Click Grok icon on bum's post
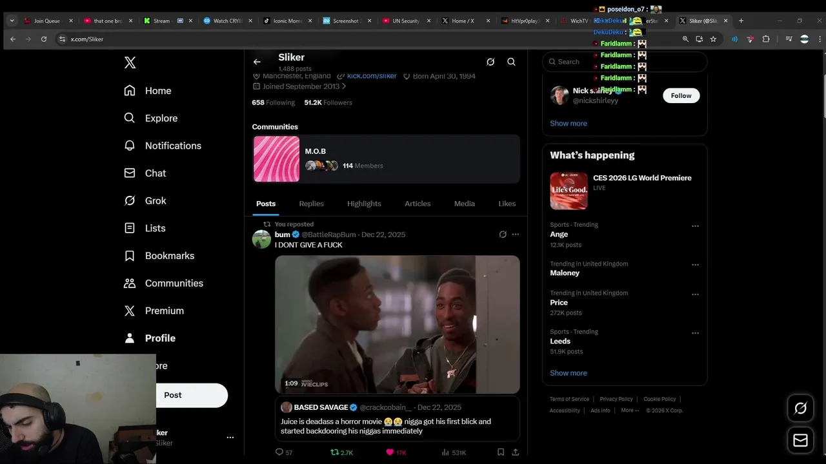The width and height of the screenshot is (826, 464). point(503,235)
